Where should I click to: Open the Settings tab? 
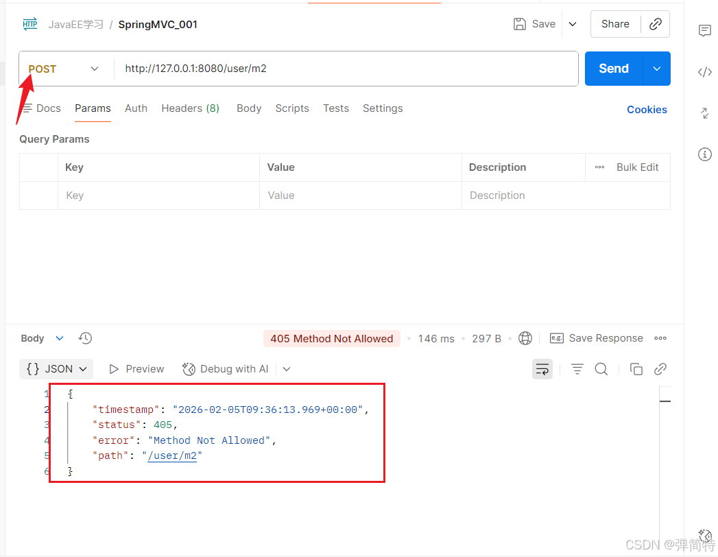[383, 108]
